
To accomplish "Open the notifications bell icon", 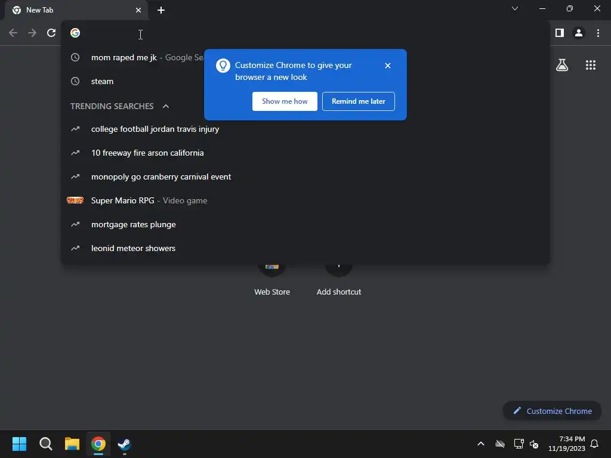I will click(x=595, y=444).
